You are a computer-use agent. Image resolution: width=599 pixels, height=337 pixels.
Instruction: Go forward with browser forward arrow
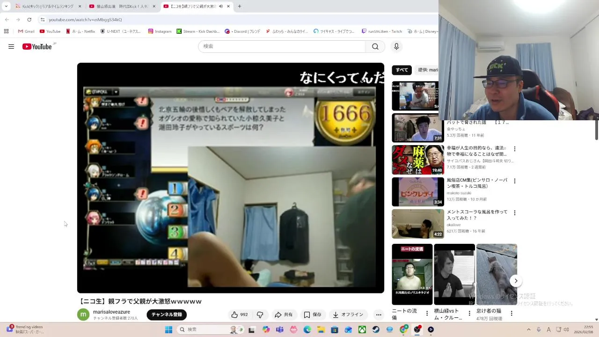click(18, 20)
